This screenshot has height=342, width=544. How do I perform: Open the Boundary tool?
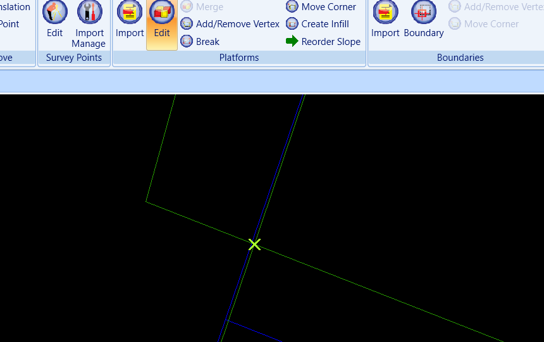tap(424, 19)
